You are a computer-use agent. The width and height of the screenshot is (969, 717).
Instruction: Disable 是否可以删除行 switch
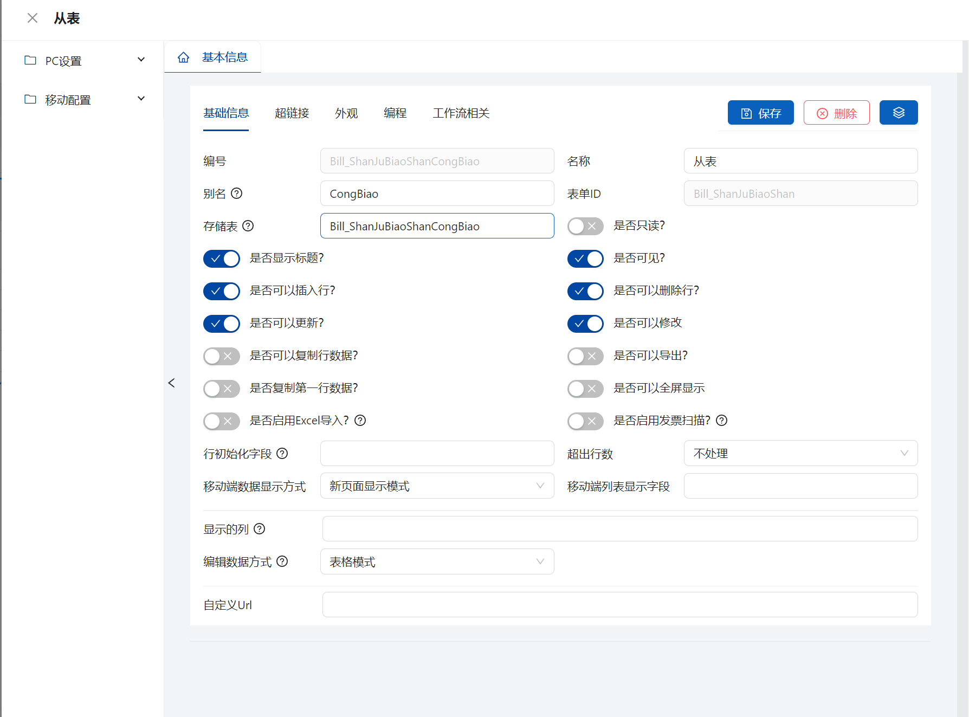[x=585, y=291]
